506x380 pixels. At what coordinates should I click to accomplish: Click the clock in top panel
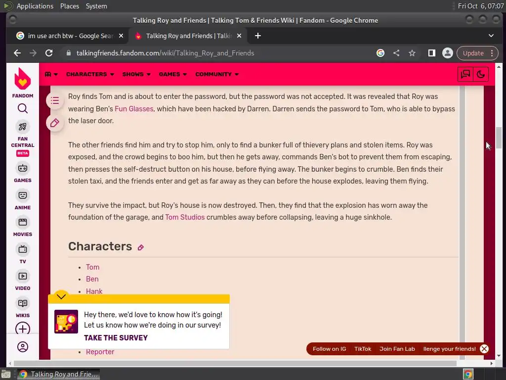(480, 6)
